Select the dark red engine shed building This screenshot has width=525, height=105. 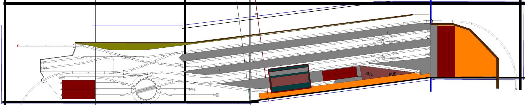click(79, 90)
